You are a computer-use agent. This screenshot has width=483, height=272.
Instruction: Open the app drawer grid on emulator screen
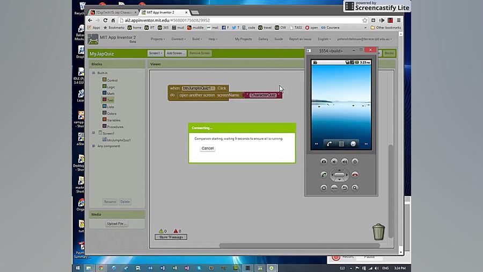(341, 144)
